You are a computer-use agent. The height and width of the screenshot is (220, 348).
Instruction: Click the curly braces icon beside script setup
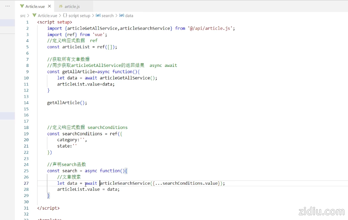pos(65,16)
